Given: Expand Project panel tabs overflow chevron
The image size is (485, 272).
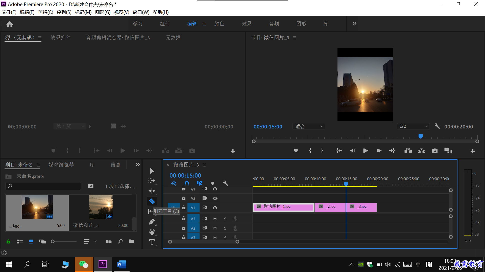Looking at the screenshot, I should [x=138, y=164].
